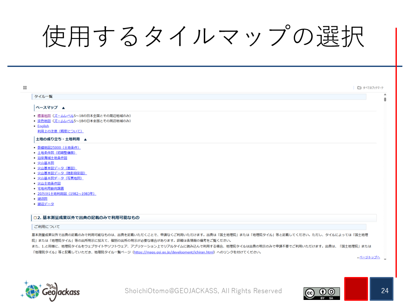Jump back via the ページトップへ link

point(369,257)
